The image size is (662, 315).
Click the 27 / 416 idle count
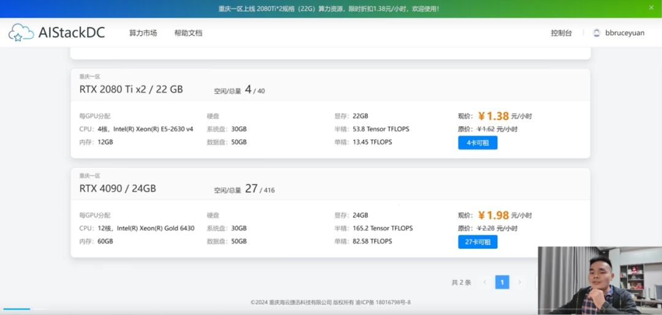[x=260, y=189]
